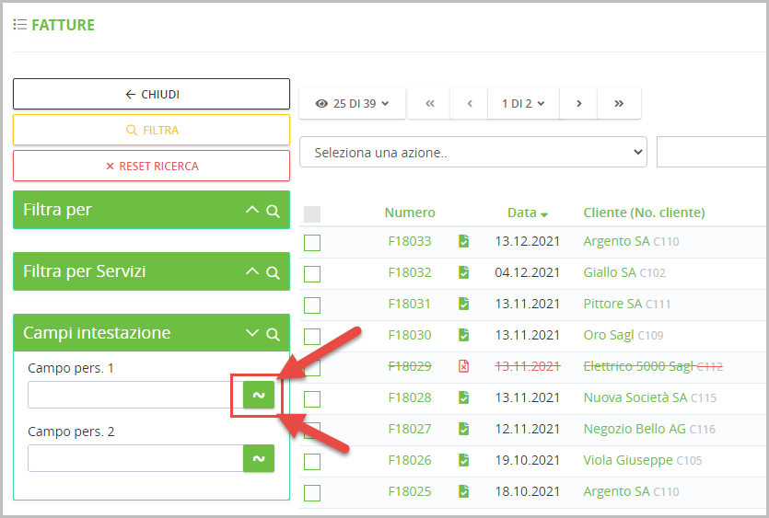Screen dimensions: 769x518
Task: Click search icon in Filtra per panel
Action: click(x=273, y=211)
